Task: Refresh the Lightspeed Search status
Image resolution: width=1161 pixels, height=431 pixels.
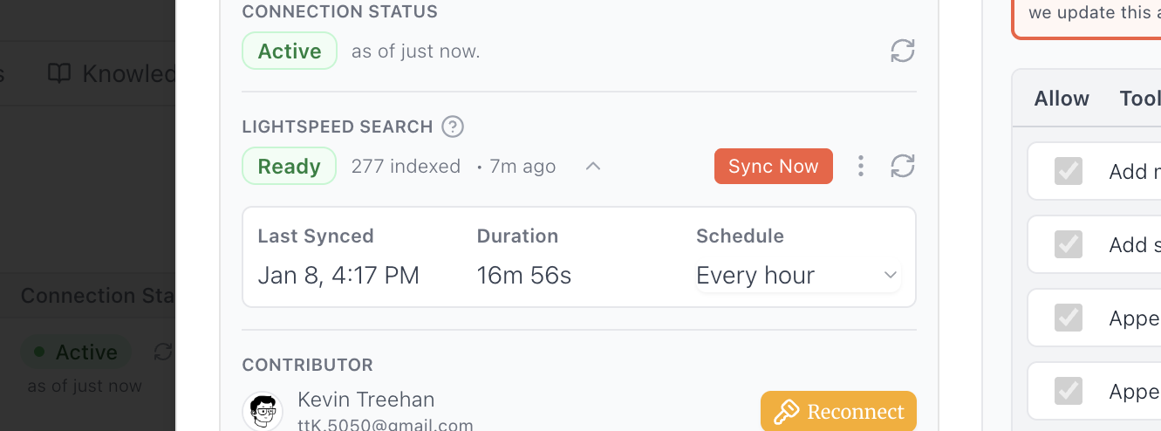Action: point(903,166)
